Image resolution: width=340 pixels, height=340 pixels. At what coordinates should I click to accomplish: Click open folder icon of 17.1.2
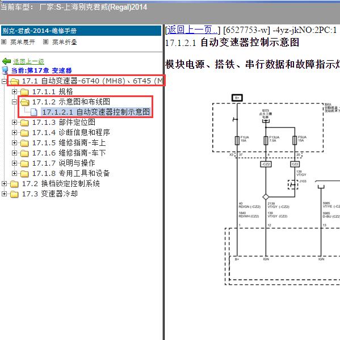(x=24, y=102)
